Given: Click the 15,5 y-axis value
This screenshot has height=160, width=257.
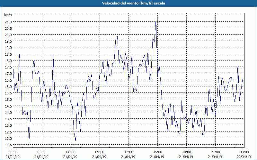Looking at the screenshot, I should [9, 93].
